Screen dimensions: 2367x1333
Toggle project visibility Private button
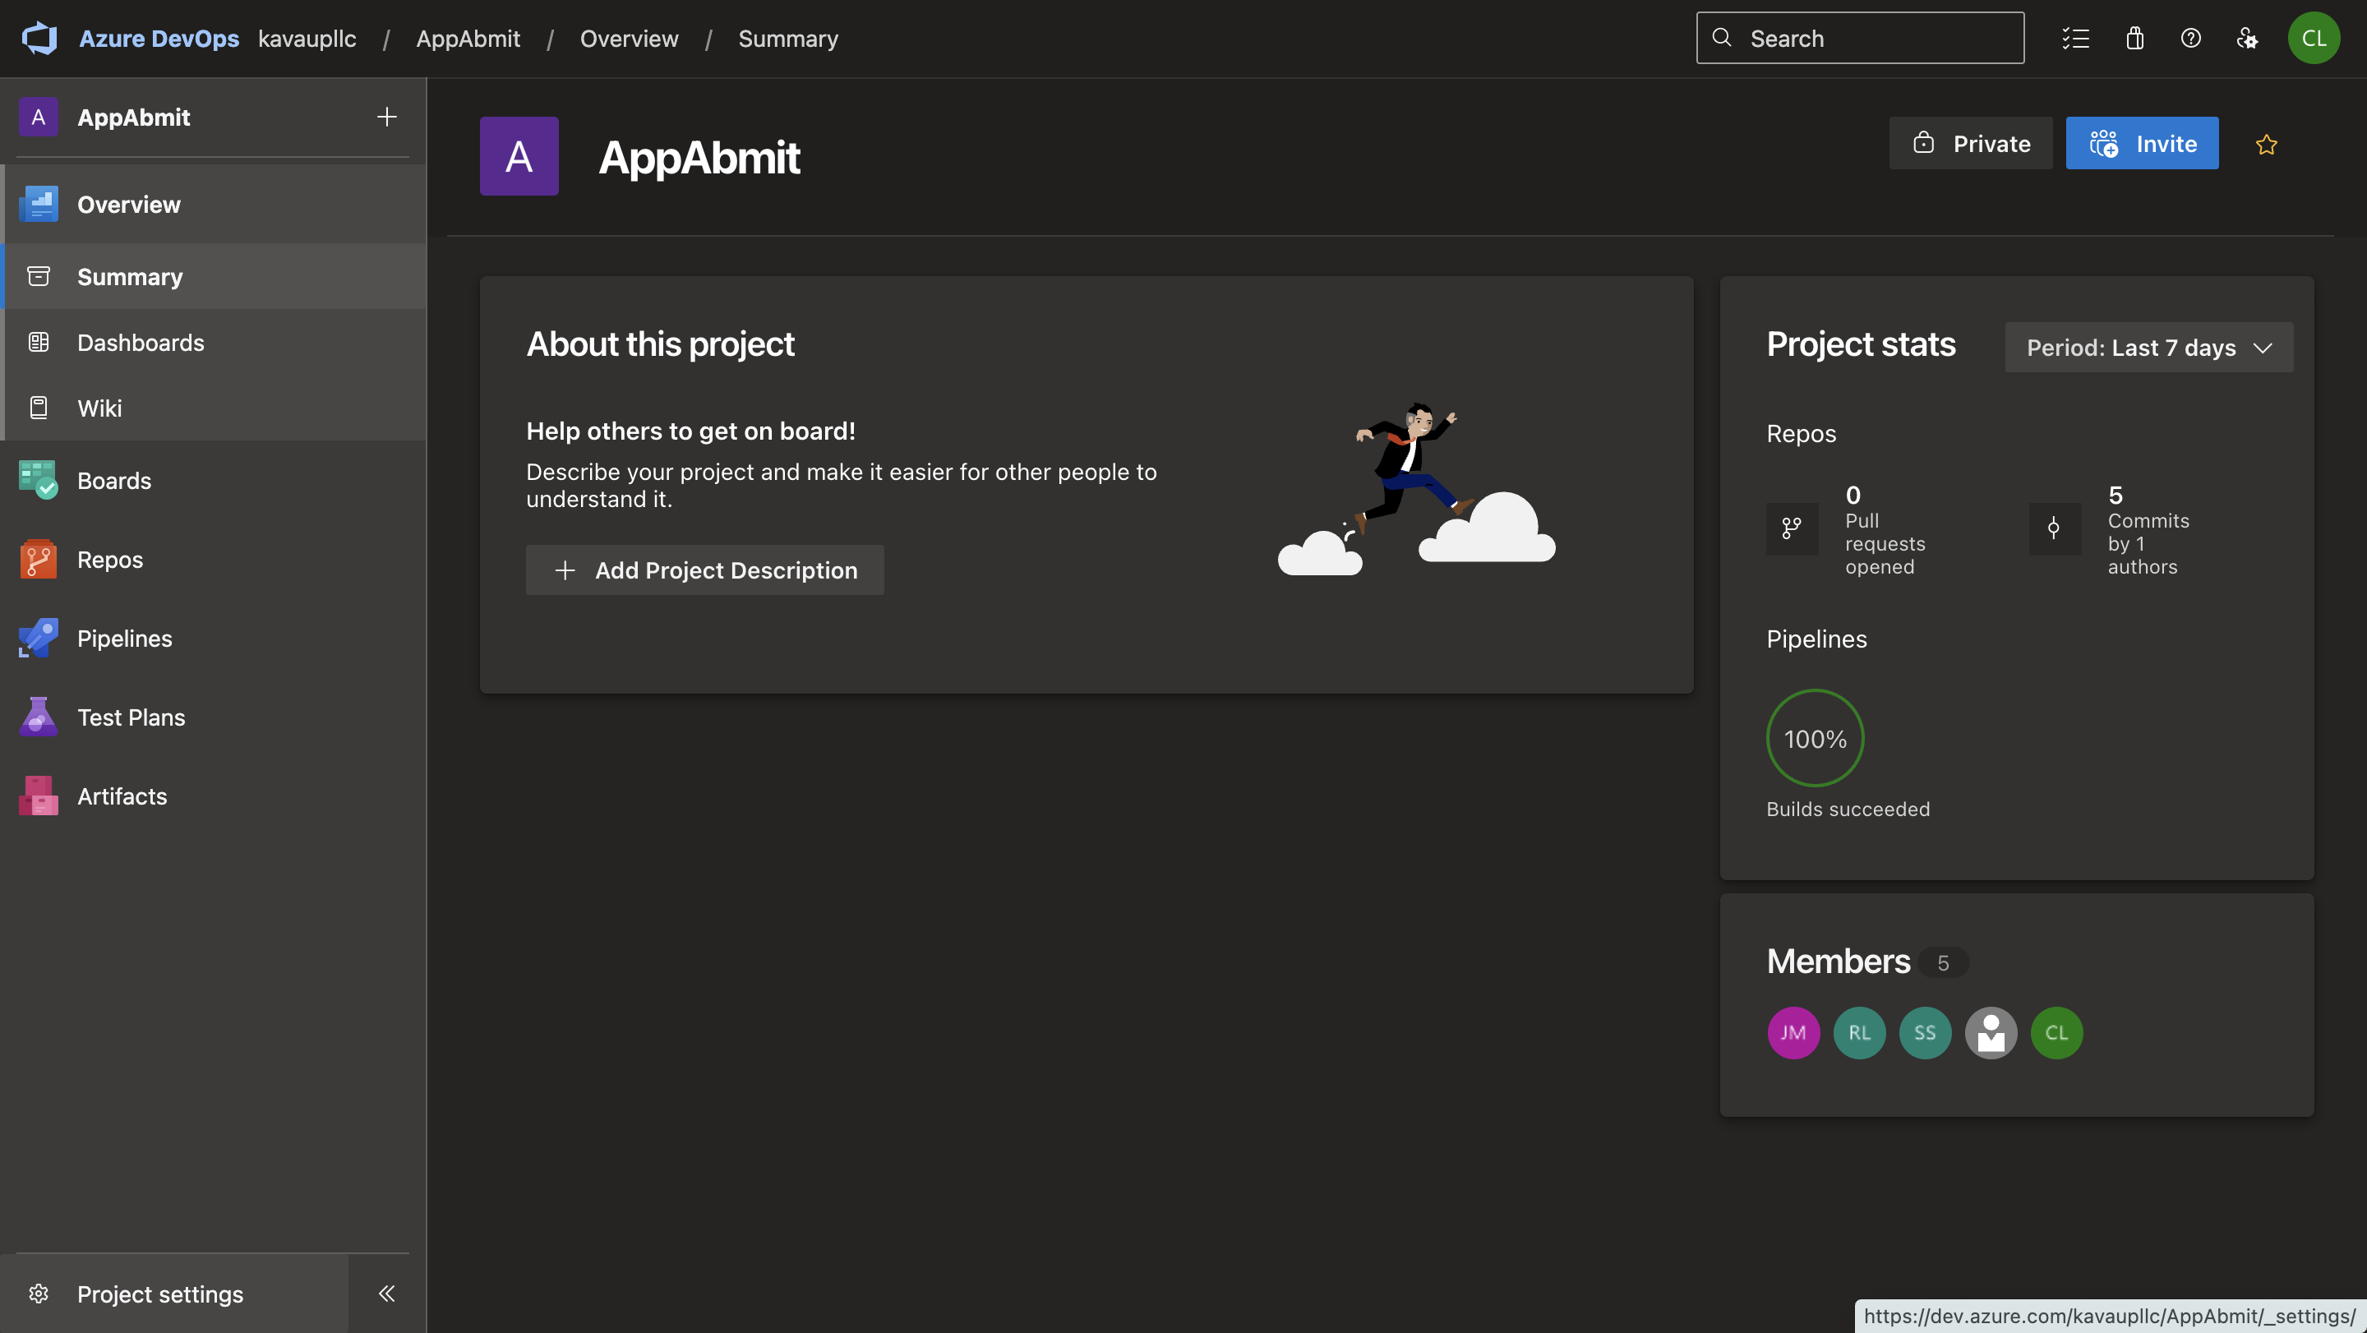[x=1970, y=143]
